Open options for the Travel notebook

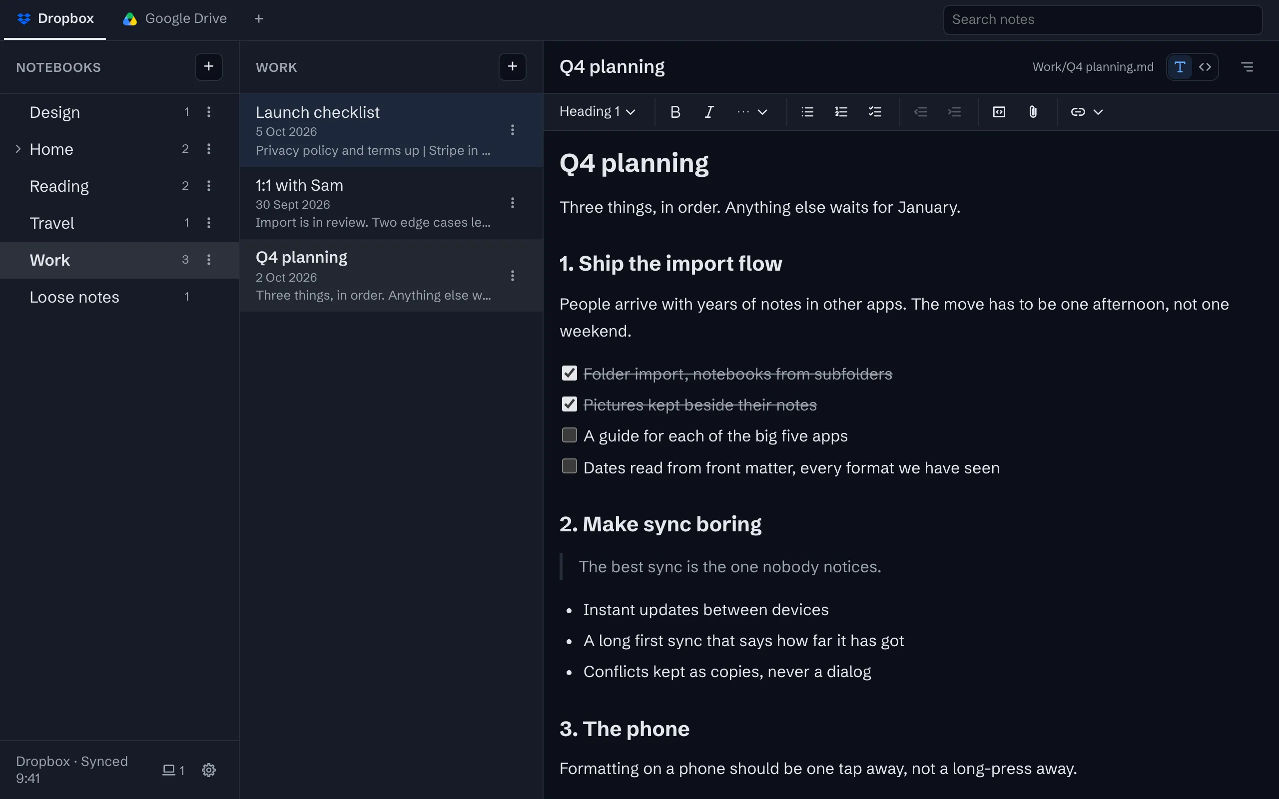[x=209, y=223]
